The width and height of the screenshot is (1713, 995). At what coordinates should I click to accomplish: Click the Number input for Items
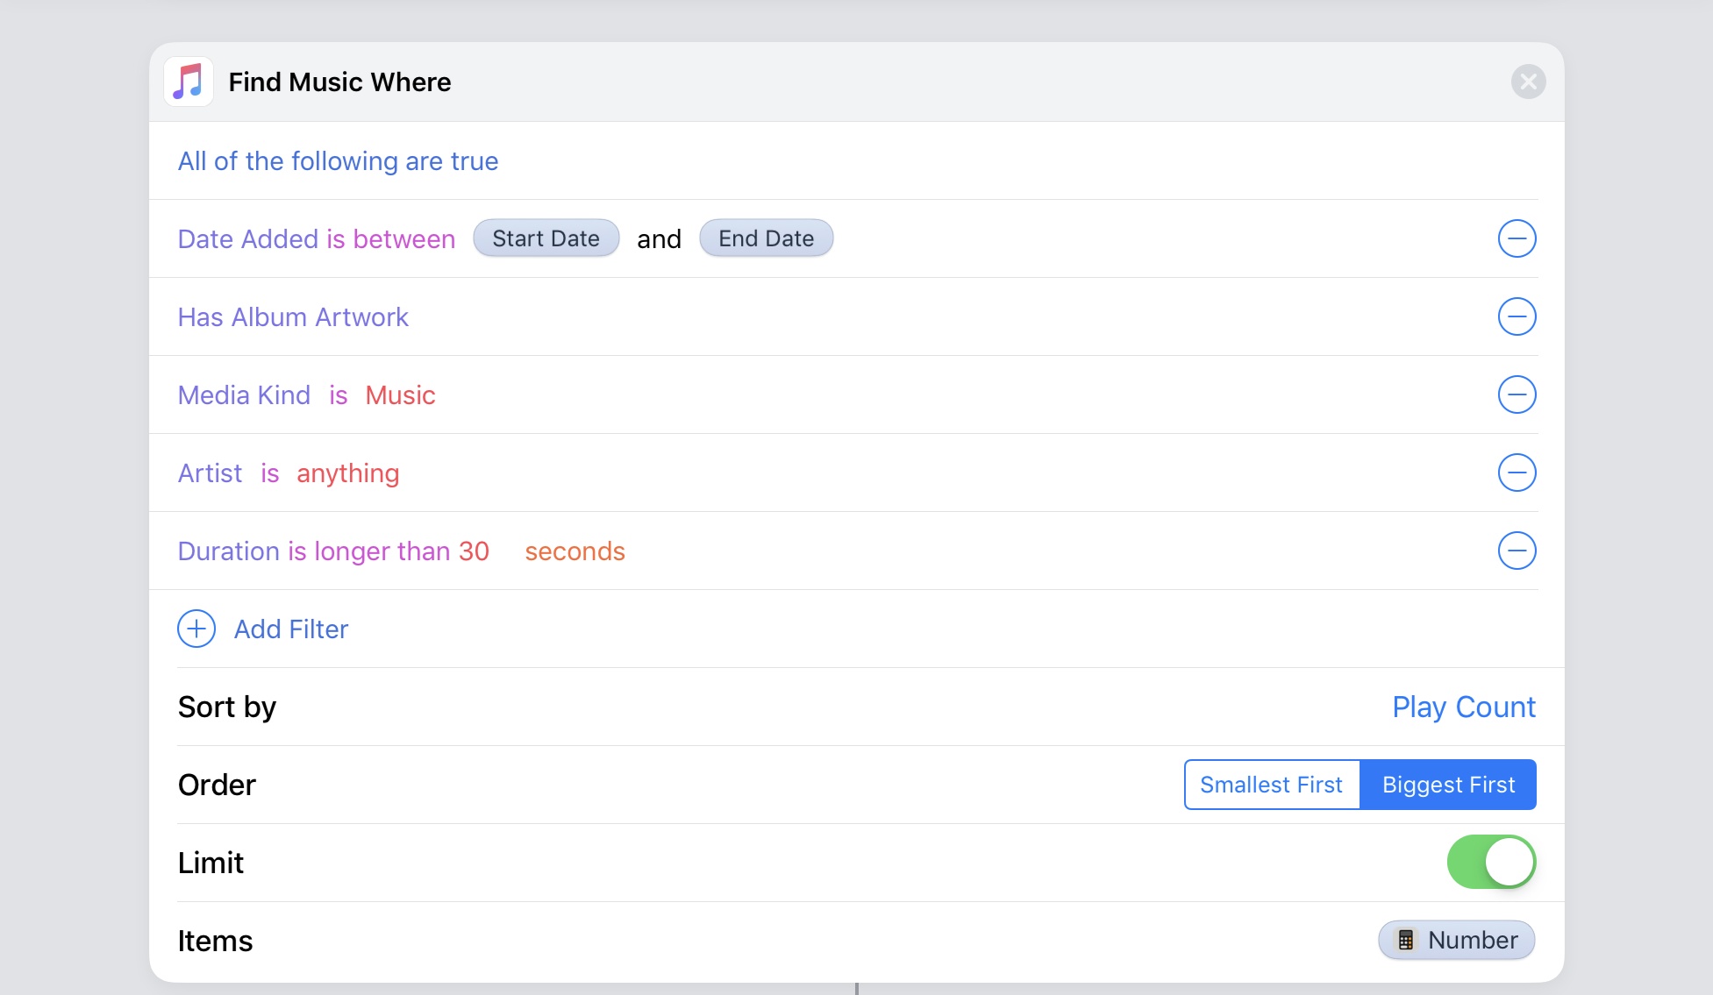pyautogui.click(x=1457, y=941)
